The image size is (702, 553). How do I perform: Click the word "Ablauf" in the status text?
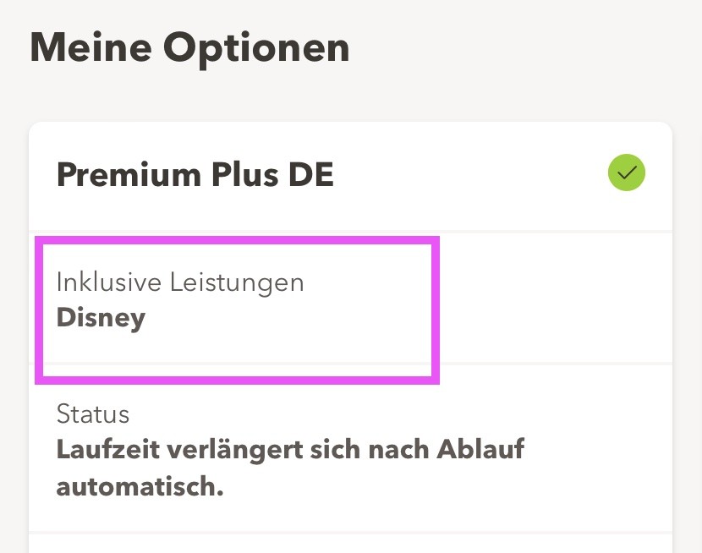(480, 449)
